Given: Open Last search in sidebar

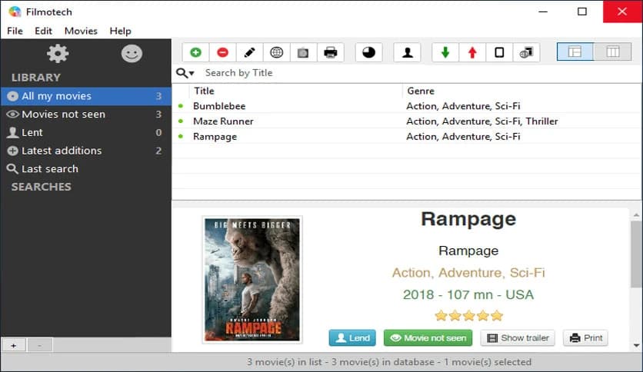Looking at the screenshot, I should point(85,169).
